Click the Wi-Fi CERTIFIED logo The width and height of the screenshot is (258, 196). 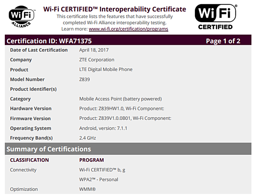pos(215,16)
